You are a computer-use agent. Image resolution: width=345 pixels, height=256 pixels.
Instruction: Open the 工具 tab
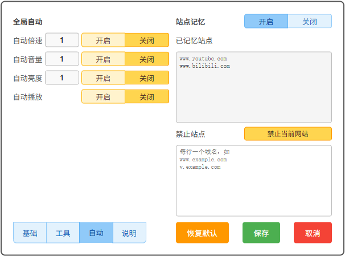pos(63,233)
